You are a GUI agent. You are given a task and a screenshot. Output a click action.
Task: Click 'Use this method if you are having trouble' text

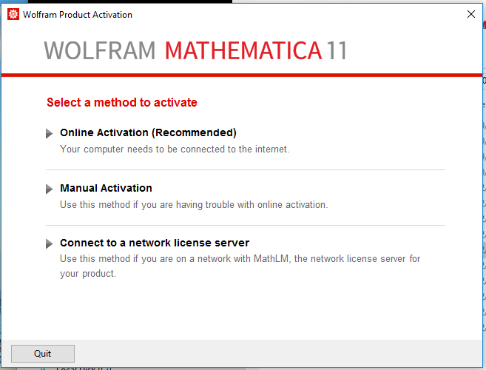pos(194,205)
